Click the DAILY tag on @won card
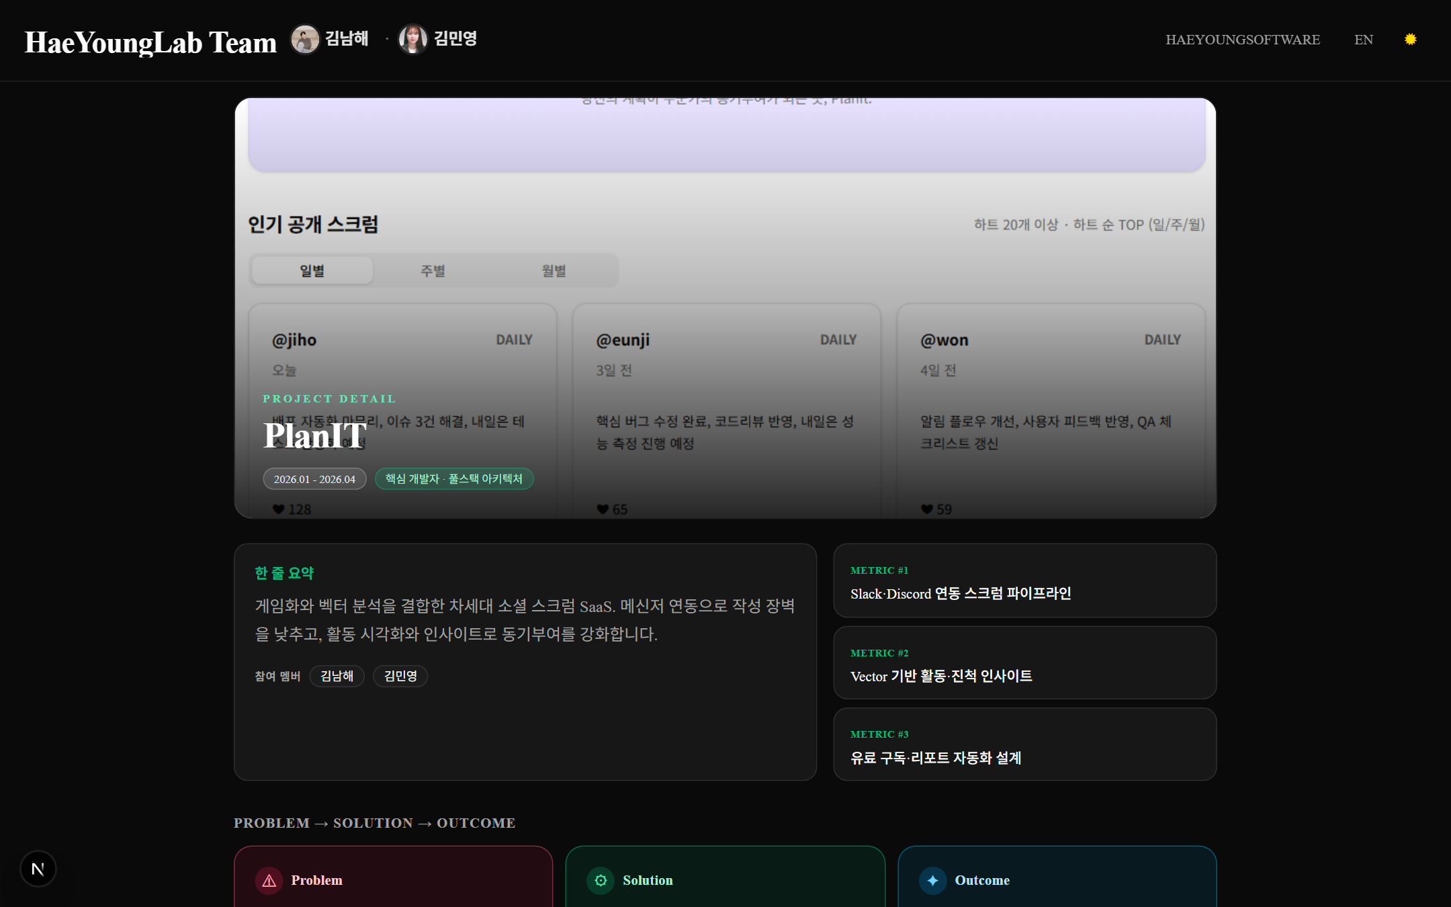Screen dimensions: 1451x907 [x=1163, y=340]
